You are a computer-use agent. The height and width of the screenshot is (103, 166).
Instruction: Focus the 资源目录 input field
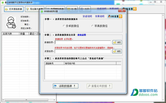83,51
